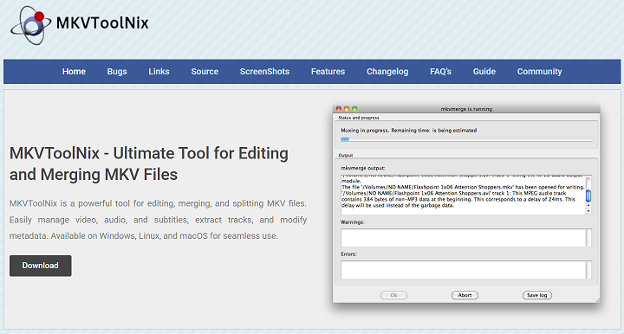This screenshot has height=334, width=624.
Task: Click the mkvmerge output scrollbar thumb
Action: [x=588, y=196]
